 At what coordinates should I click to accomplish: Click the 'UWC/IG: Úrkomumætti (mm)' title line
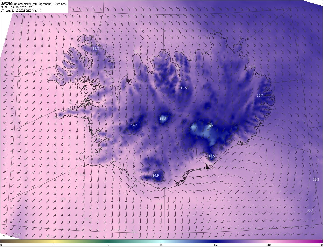tap(34, 4)
